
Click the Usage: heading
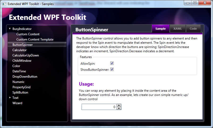pyautogui.click(x=86, y=84)
